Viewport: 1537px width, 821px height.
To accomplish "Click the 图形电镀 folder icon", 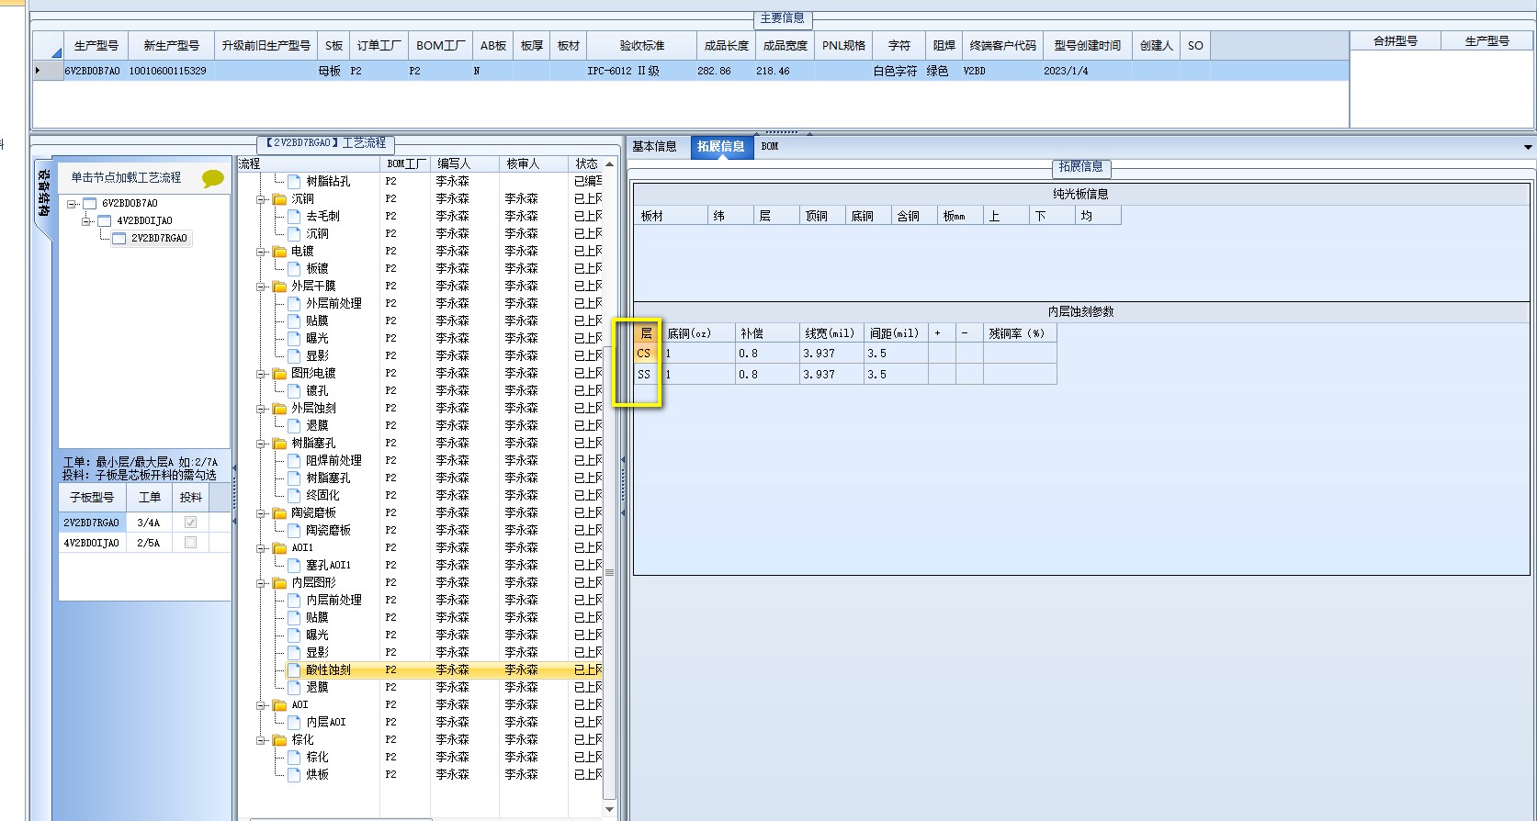I will tap(279, 373).
